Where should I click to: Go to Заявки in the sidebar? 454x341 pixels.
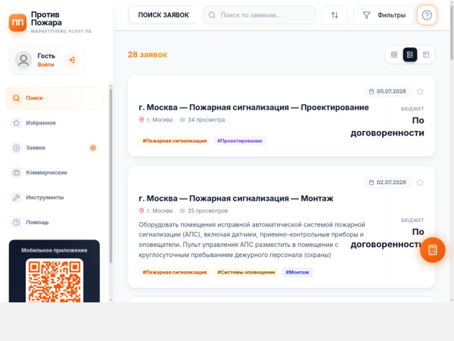(x=54, y=148)
